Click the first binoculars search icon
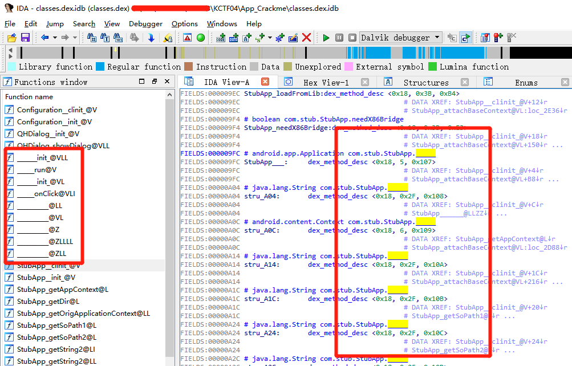This screenshot has height=366, width=572. click(x=92, y=38)
